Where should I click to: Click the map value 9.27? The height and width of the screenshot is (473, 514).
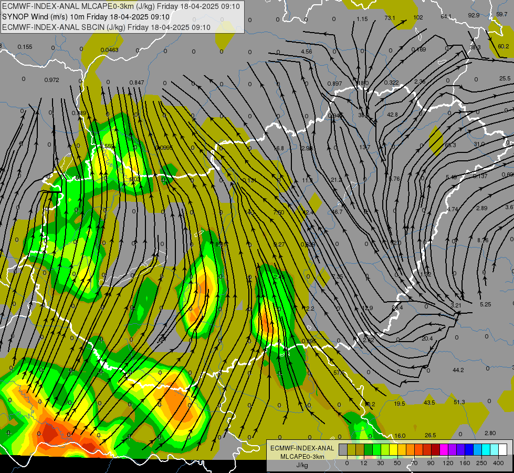279,244
